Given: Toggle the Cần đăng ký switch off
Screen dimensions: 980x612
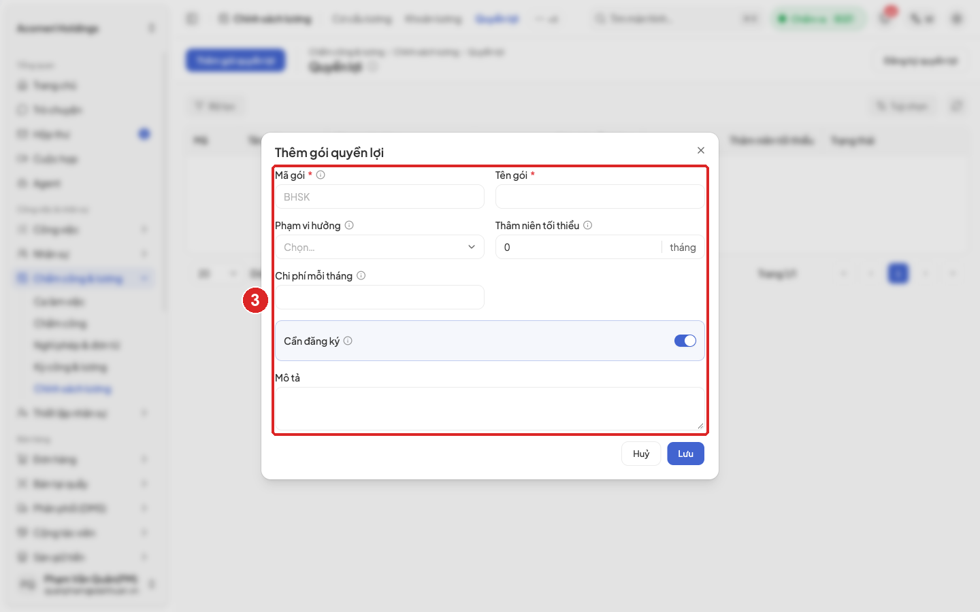Looking at the screenshot, I should click(685, 341).
